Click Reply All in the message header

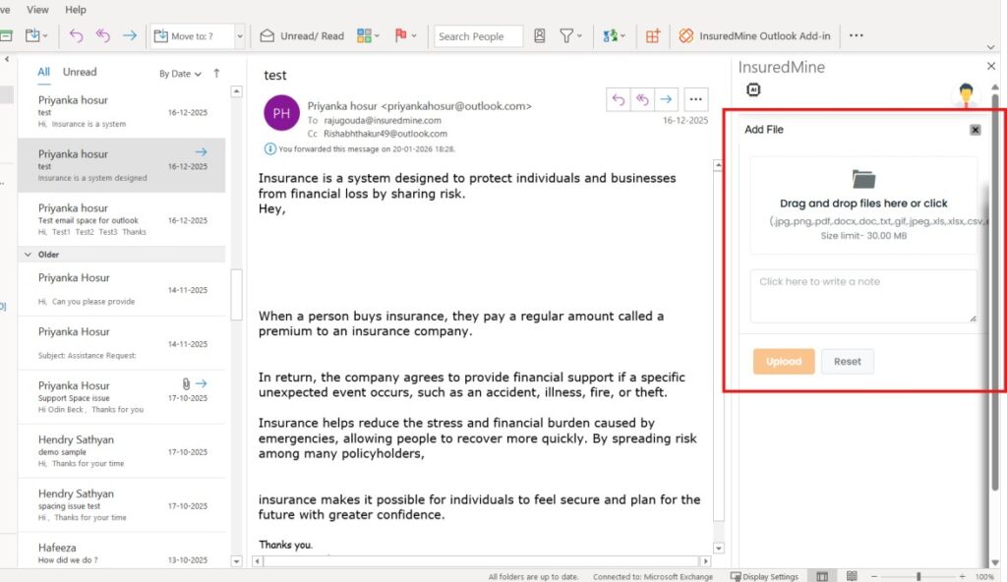[x=642, y=98]
